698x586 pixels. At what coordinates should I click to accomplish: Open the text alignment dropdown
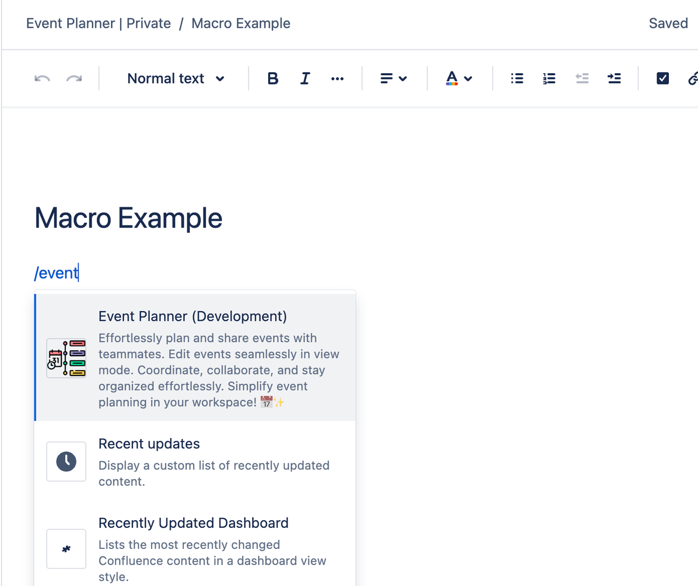(x=393, y=79)
